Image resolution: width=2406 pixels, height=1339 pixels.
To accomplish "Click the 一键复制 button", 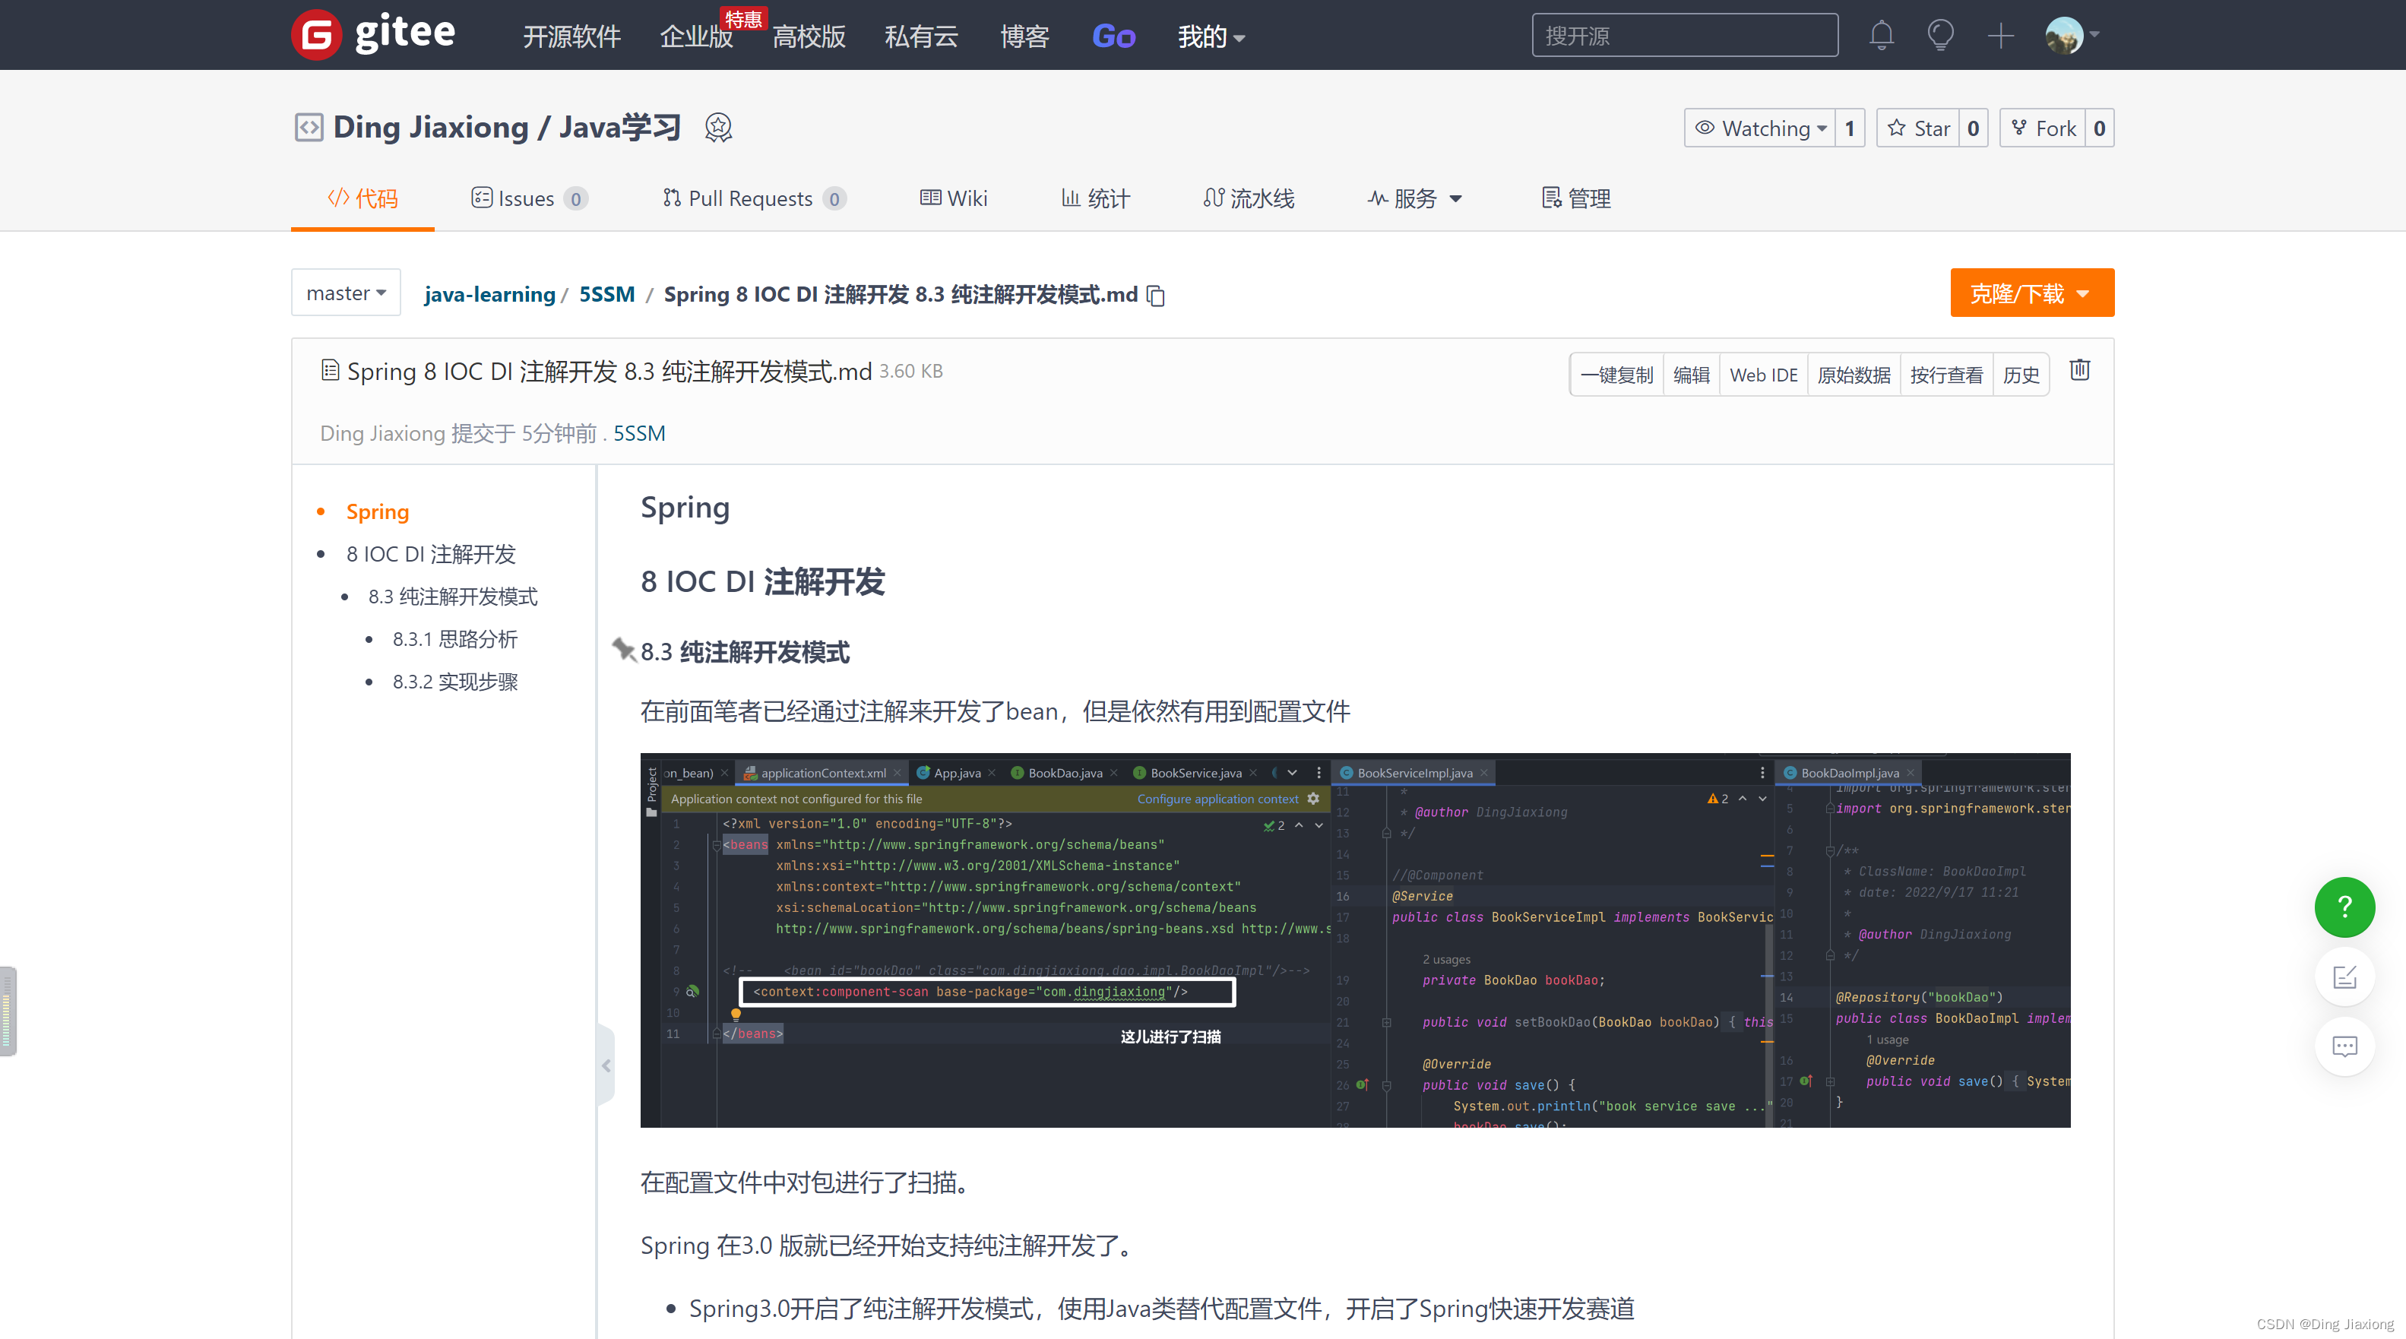I will click(1616, 375).
